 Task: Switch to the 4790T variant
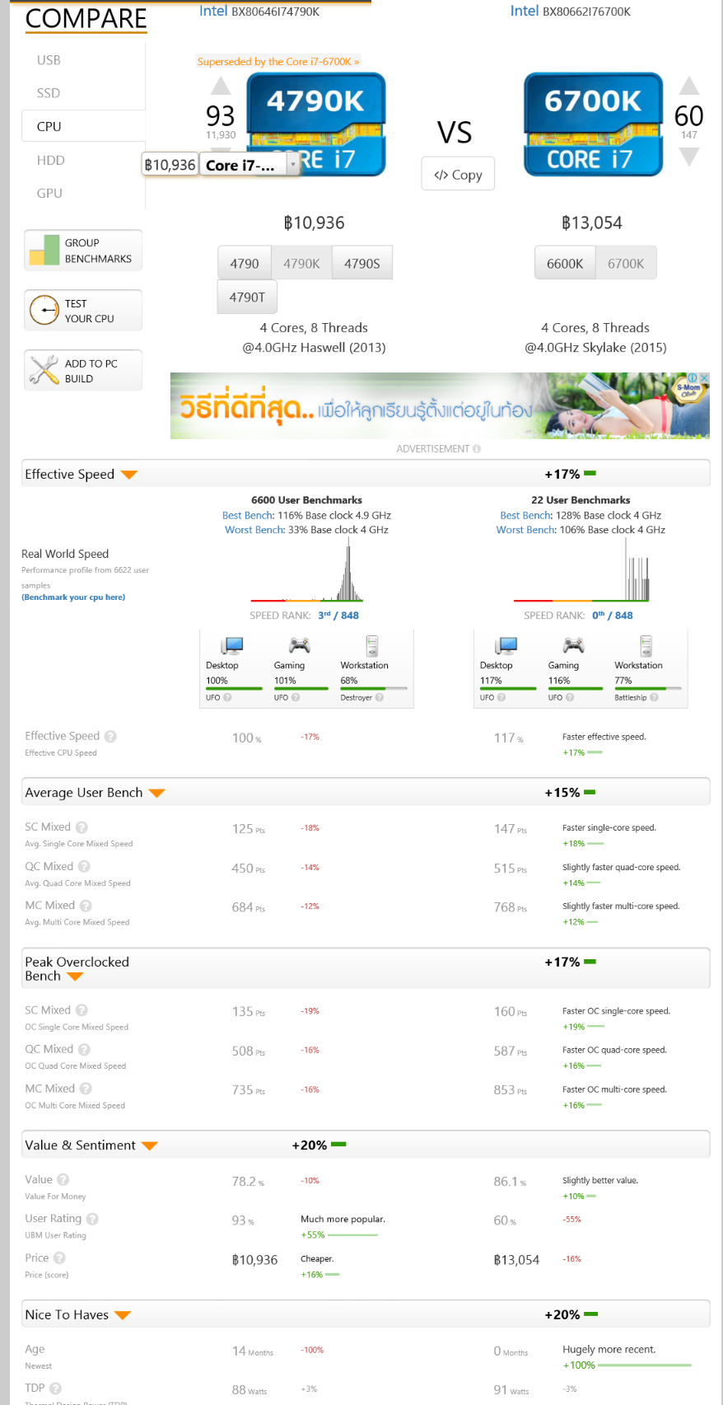(247, 297)
